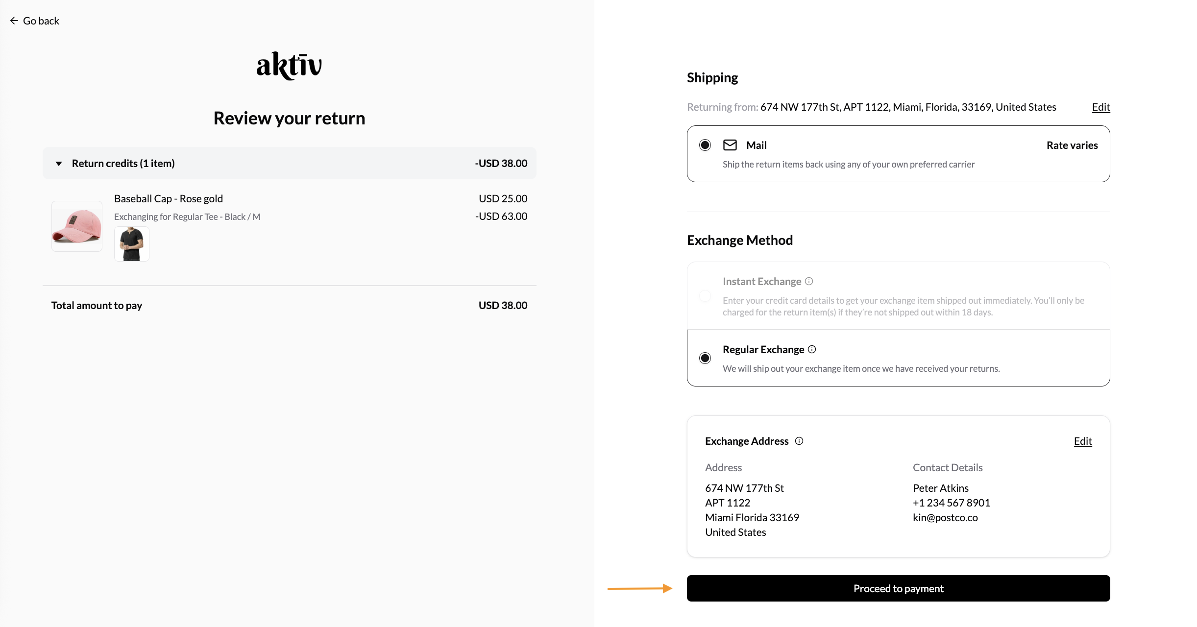This screenshot has width=1197, height=627.
Task: Edit the Exchange Address details
Action: click(1083, 441)
